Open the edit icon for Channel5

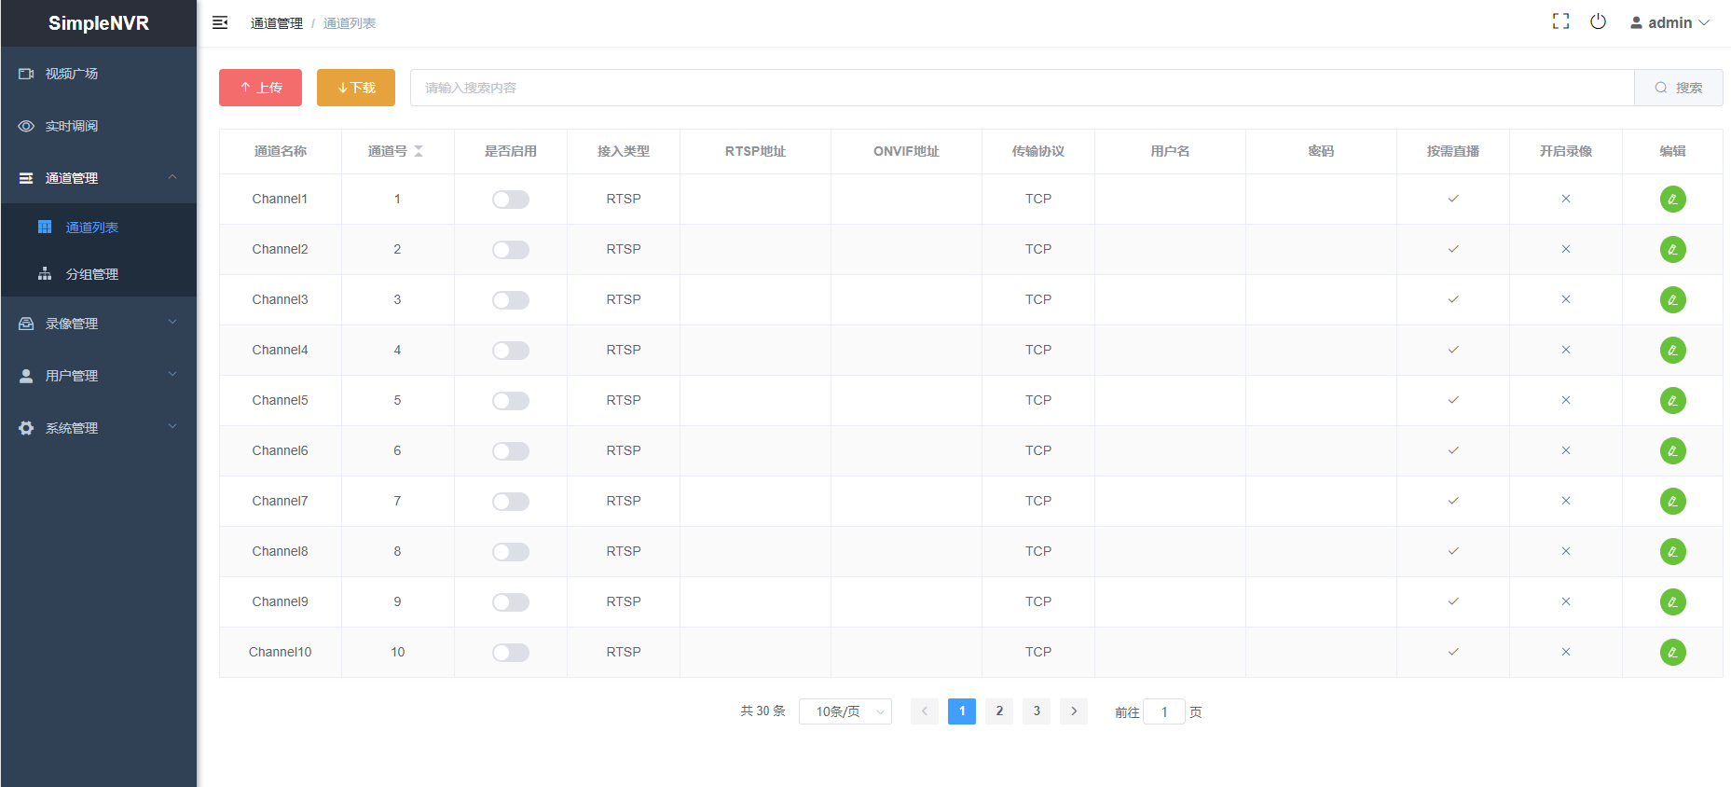click(x=1672, y=401)
